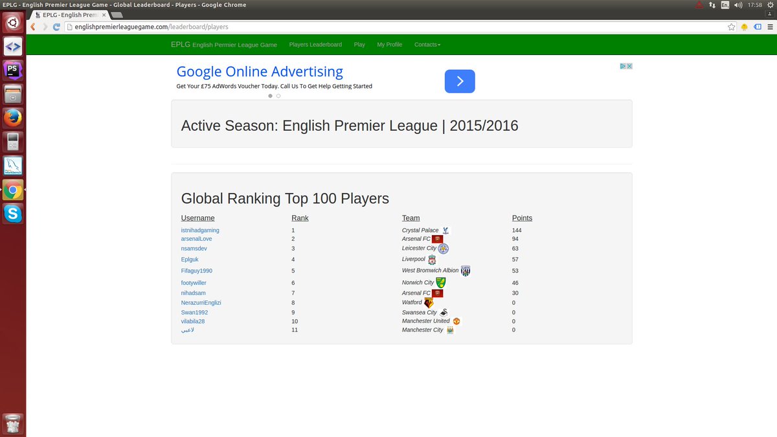Open Skype from the dock
Viewport: 777px width, 437px height.
(13, 213)
